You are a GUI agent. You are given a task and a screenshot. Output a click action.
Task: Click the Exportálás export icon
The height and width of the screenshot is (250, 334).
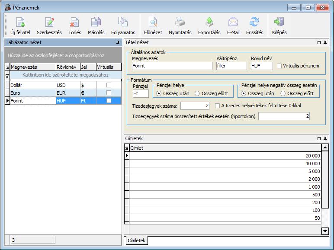coord(209,22)
